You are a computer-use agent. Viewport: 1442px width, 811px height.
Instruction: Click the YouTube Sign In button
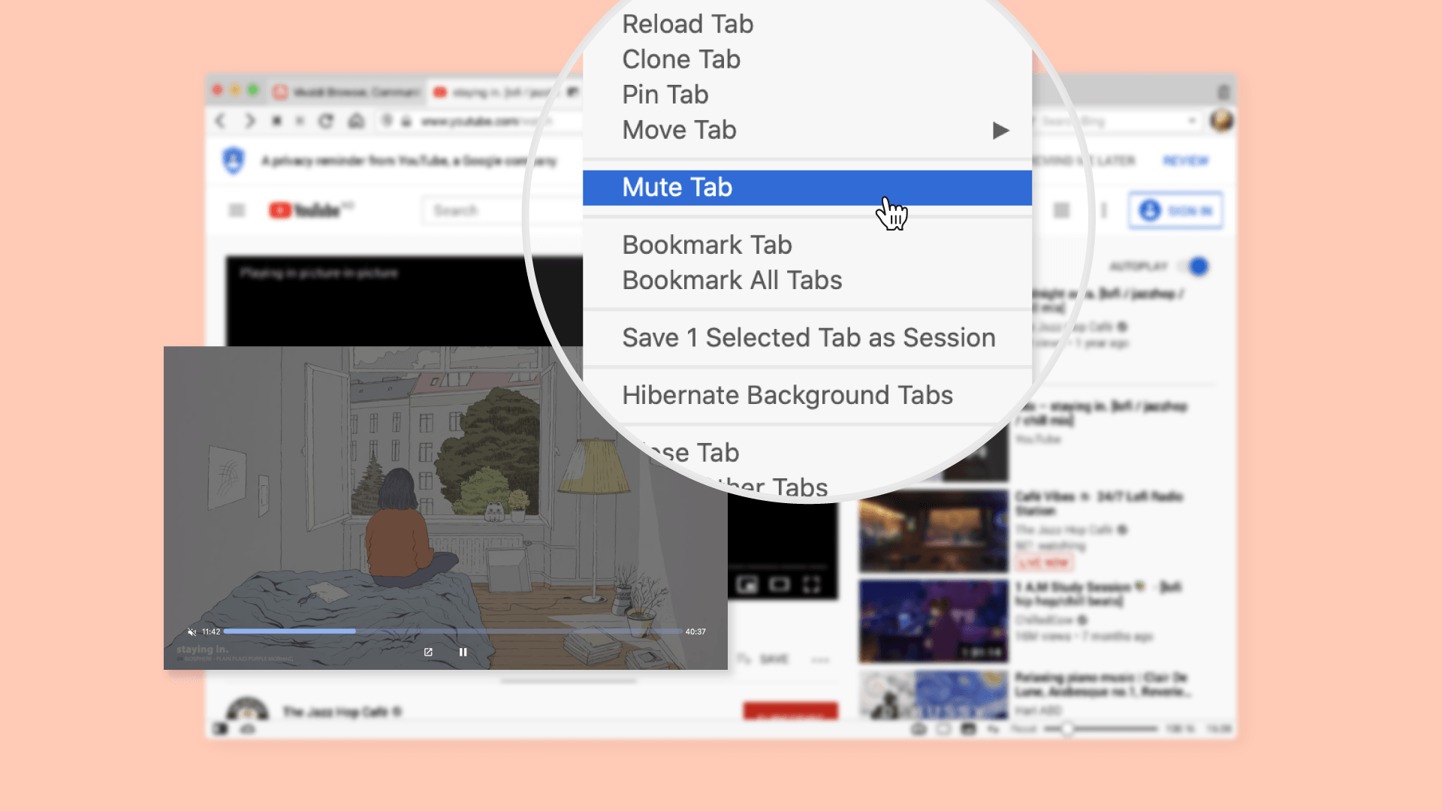pos(1175,211)
